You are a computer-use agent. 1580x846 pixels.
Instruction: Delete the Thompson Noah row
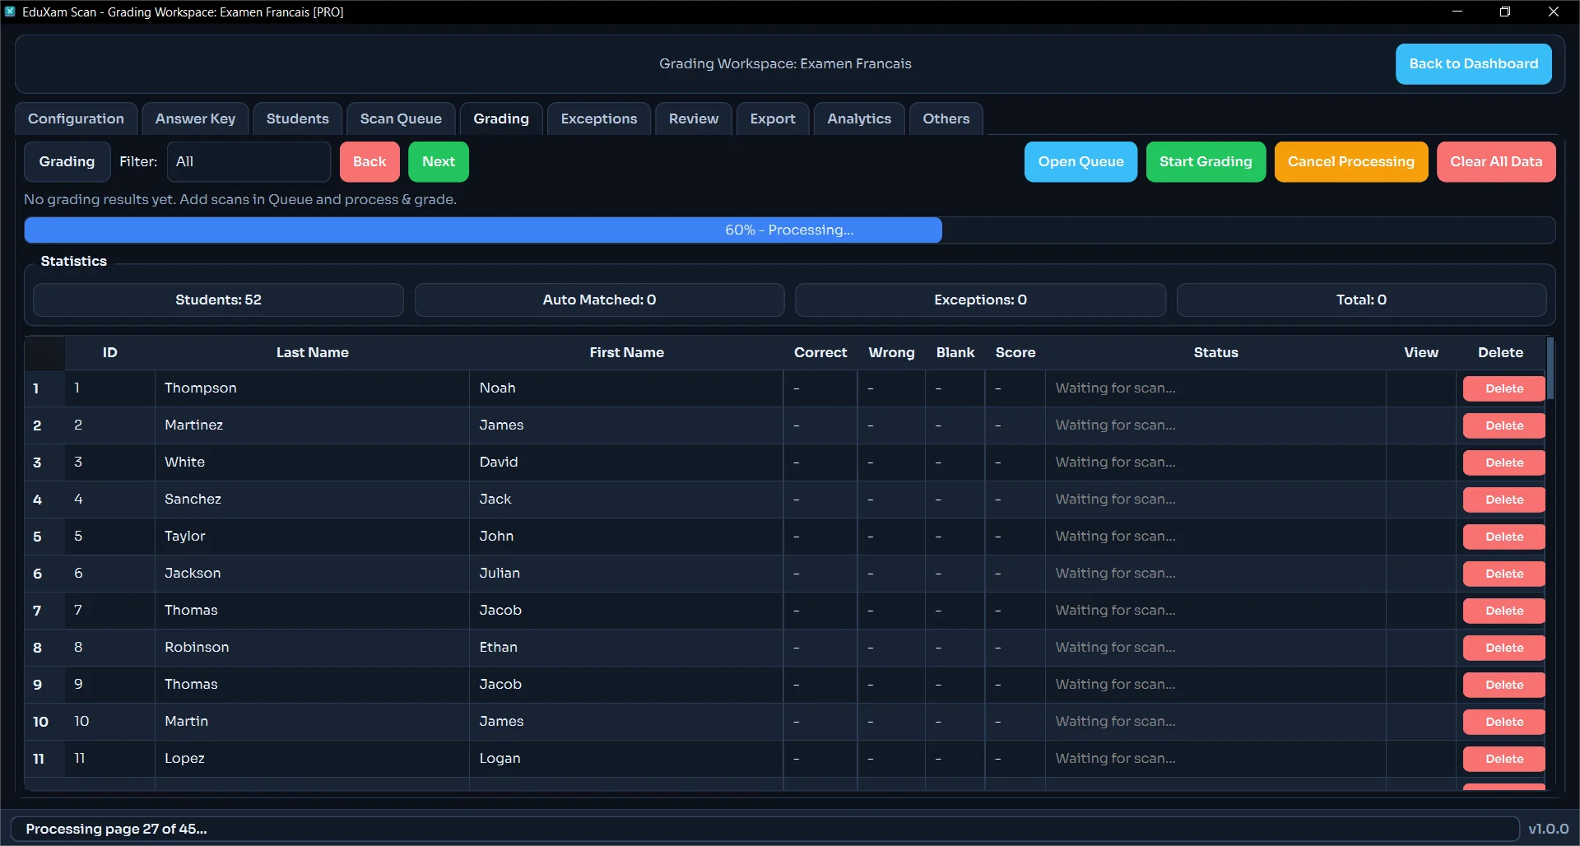(1503, 388)
